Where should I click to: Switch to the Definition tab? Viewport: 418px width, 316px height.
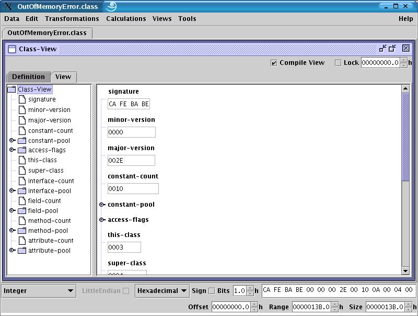(x=29, y=77)
